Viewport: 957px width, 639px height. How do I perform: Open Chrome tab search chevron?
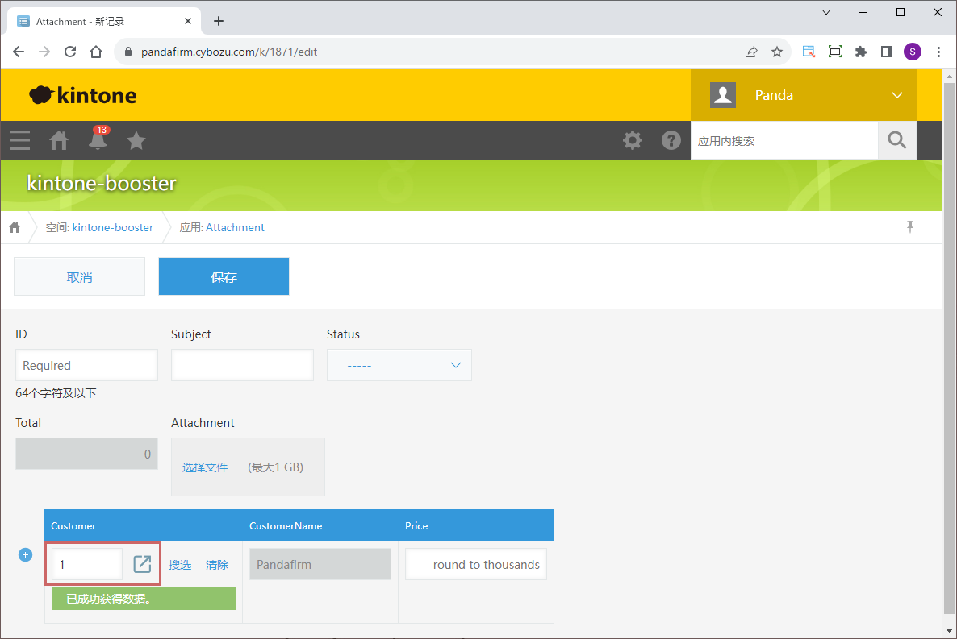(826, 12)
